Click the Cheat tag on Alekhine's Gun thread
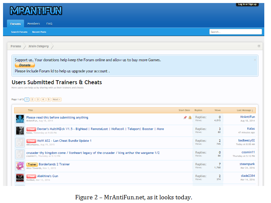Viewport: 271px width, 203px height. (31, 176)
